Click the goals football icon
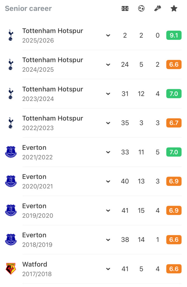 pyautogui.click(x=141, y=8)
